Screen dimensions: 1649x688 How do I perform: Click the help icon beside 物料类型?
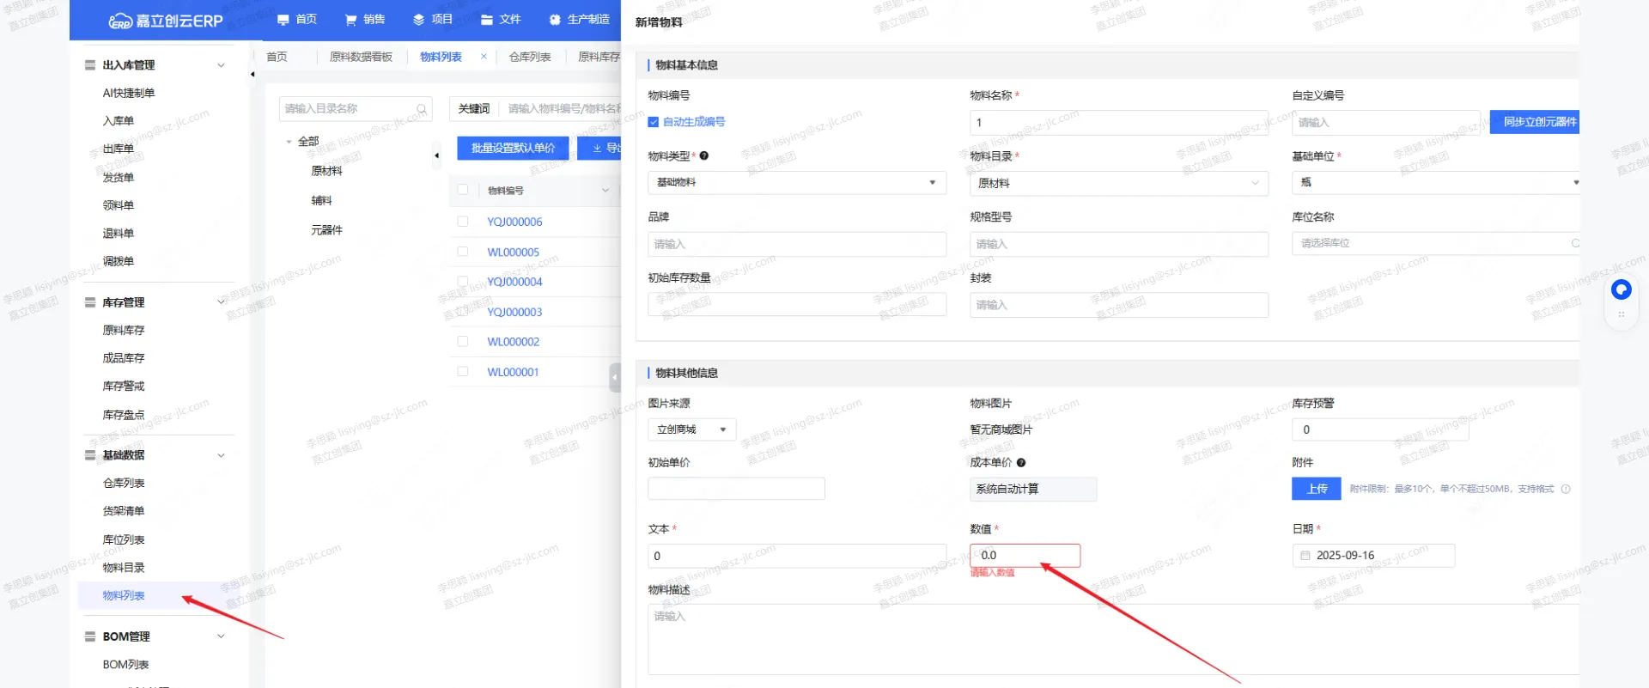[704, 155]
